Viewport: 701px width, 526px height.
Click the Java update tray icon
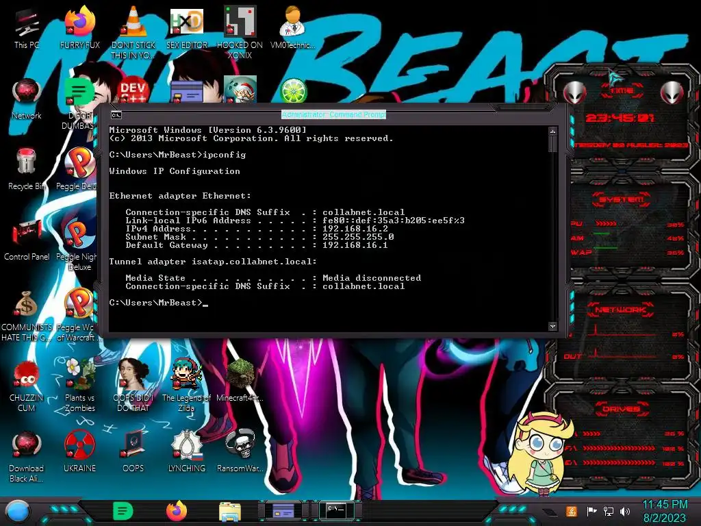pos(572,511)
